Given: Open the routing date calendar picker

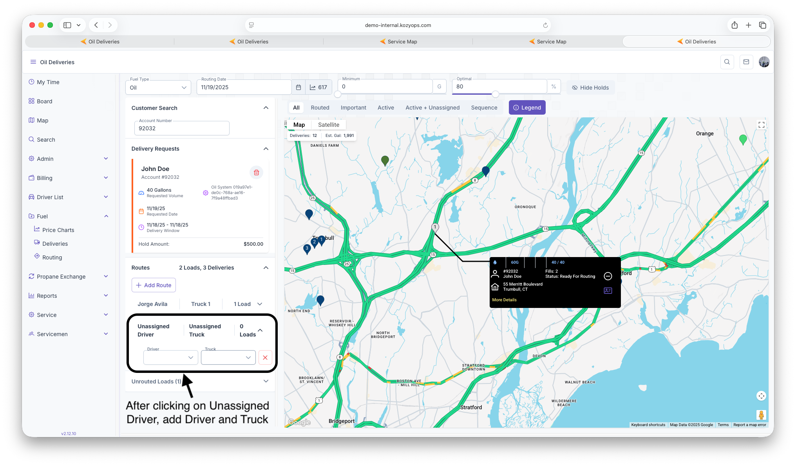Looking at the screenshot, I should pos(298,87).
